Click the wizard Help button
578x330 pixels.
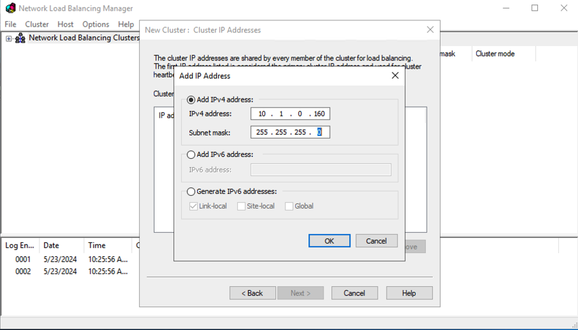(x=409, y=293)
